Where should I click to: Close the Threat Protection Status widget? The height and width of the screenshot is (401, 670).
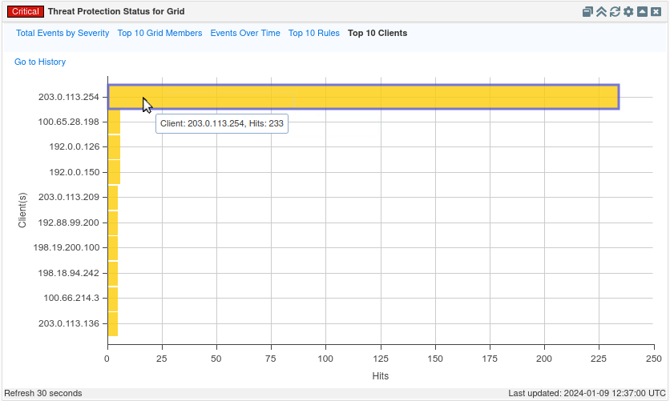tap(656, 12)
